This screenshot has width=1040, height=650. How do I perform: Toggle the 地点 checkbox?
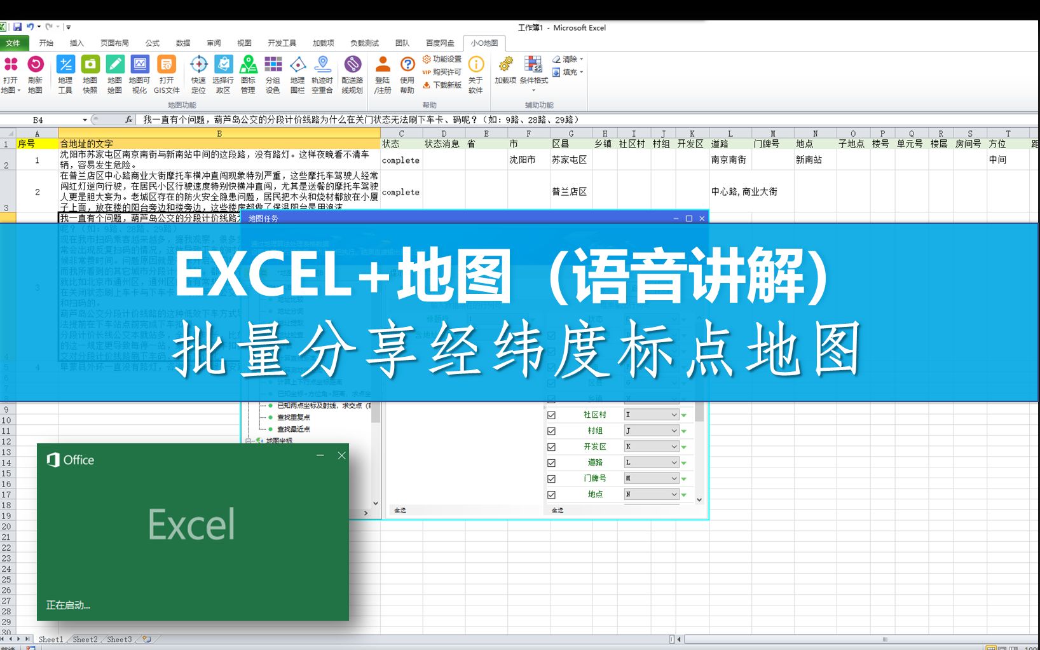pyautogui.click(x=551, y=494)
